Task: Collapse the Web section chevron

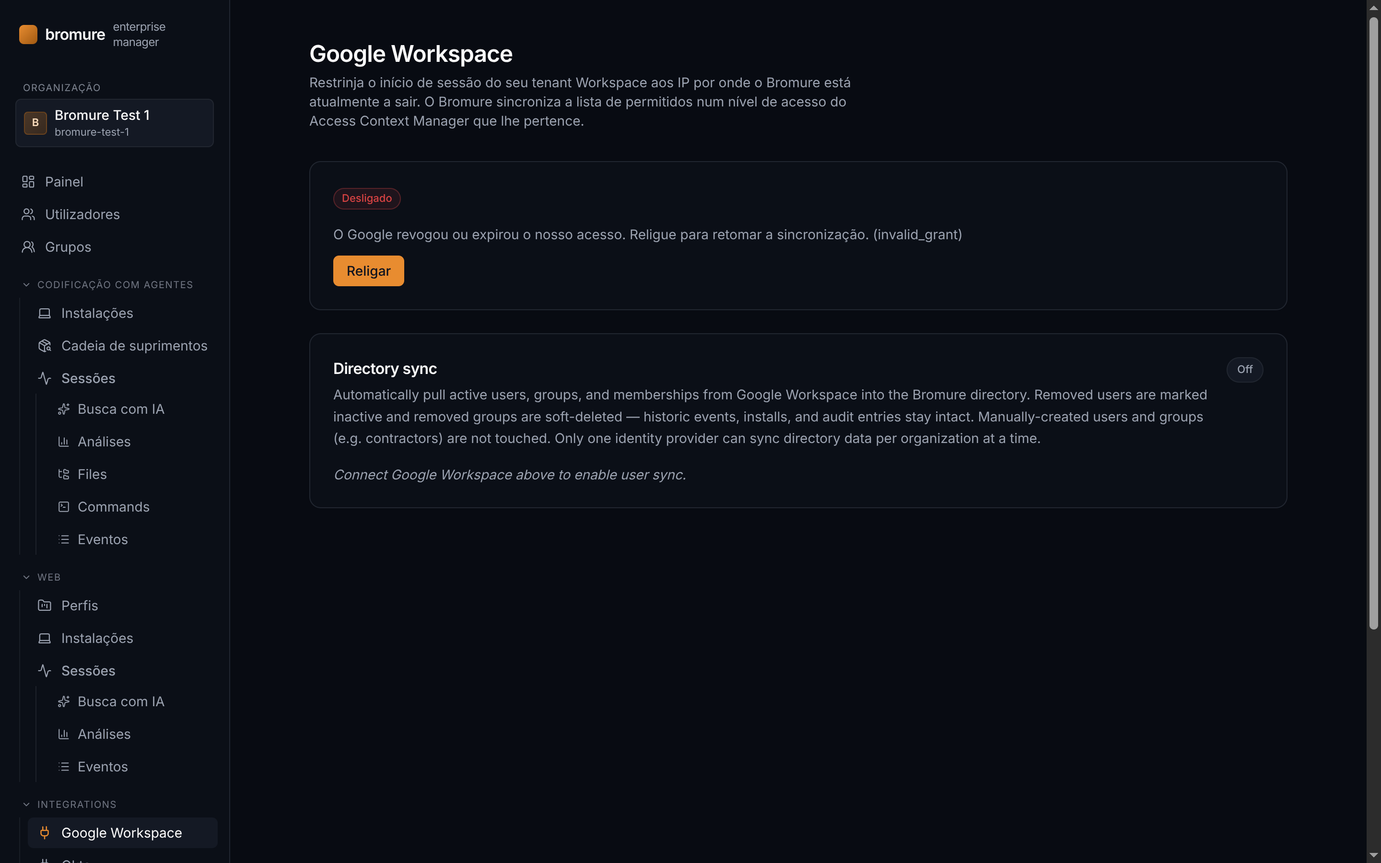Action: click(26, 577)
